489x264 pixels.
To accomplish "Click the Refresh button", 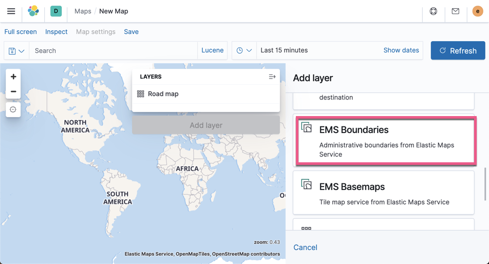I will click(458, 50).
